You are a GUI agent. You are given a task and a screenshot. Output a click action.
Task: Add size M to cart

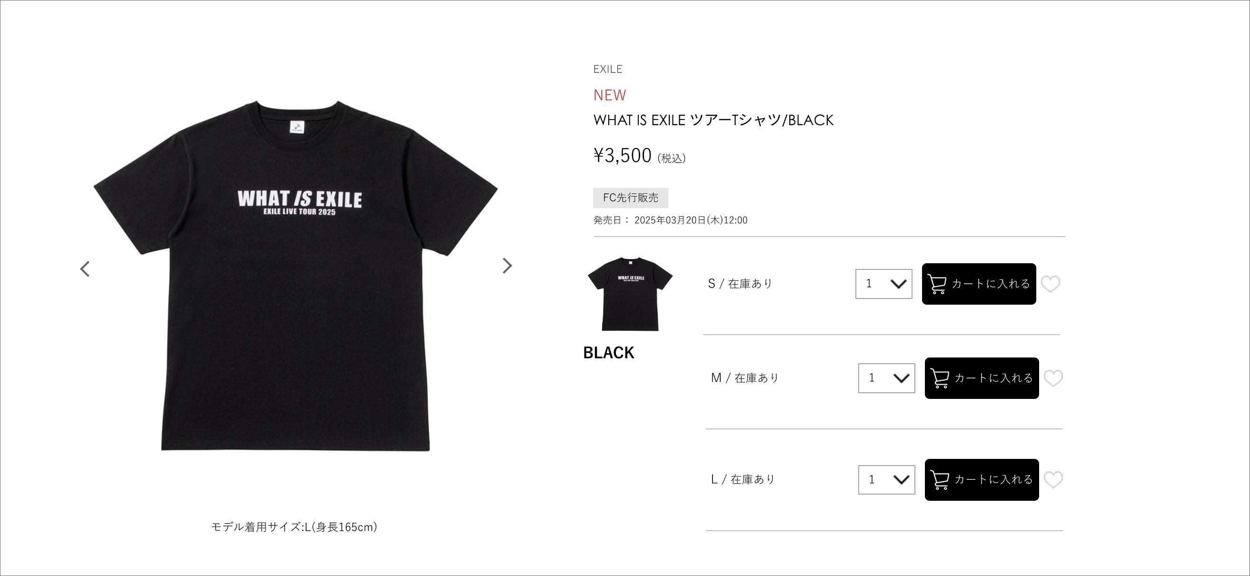point(982,378)
